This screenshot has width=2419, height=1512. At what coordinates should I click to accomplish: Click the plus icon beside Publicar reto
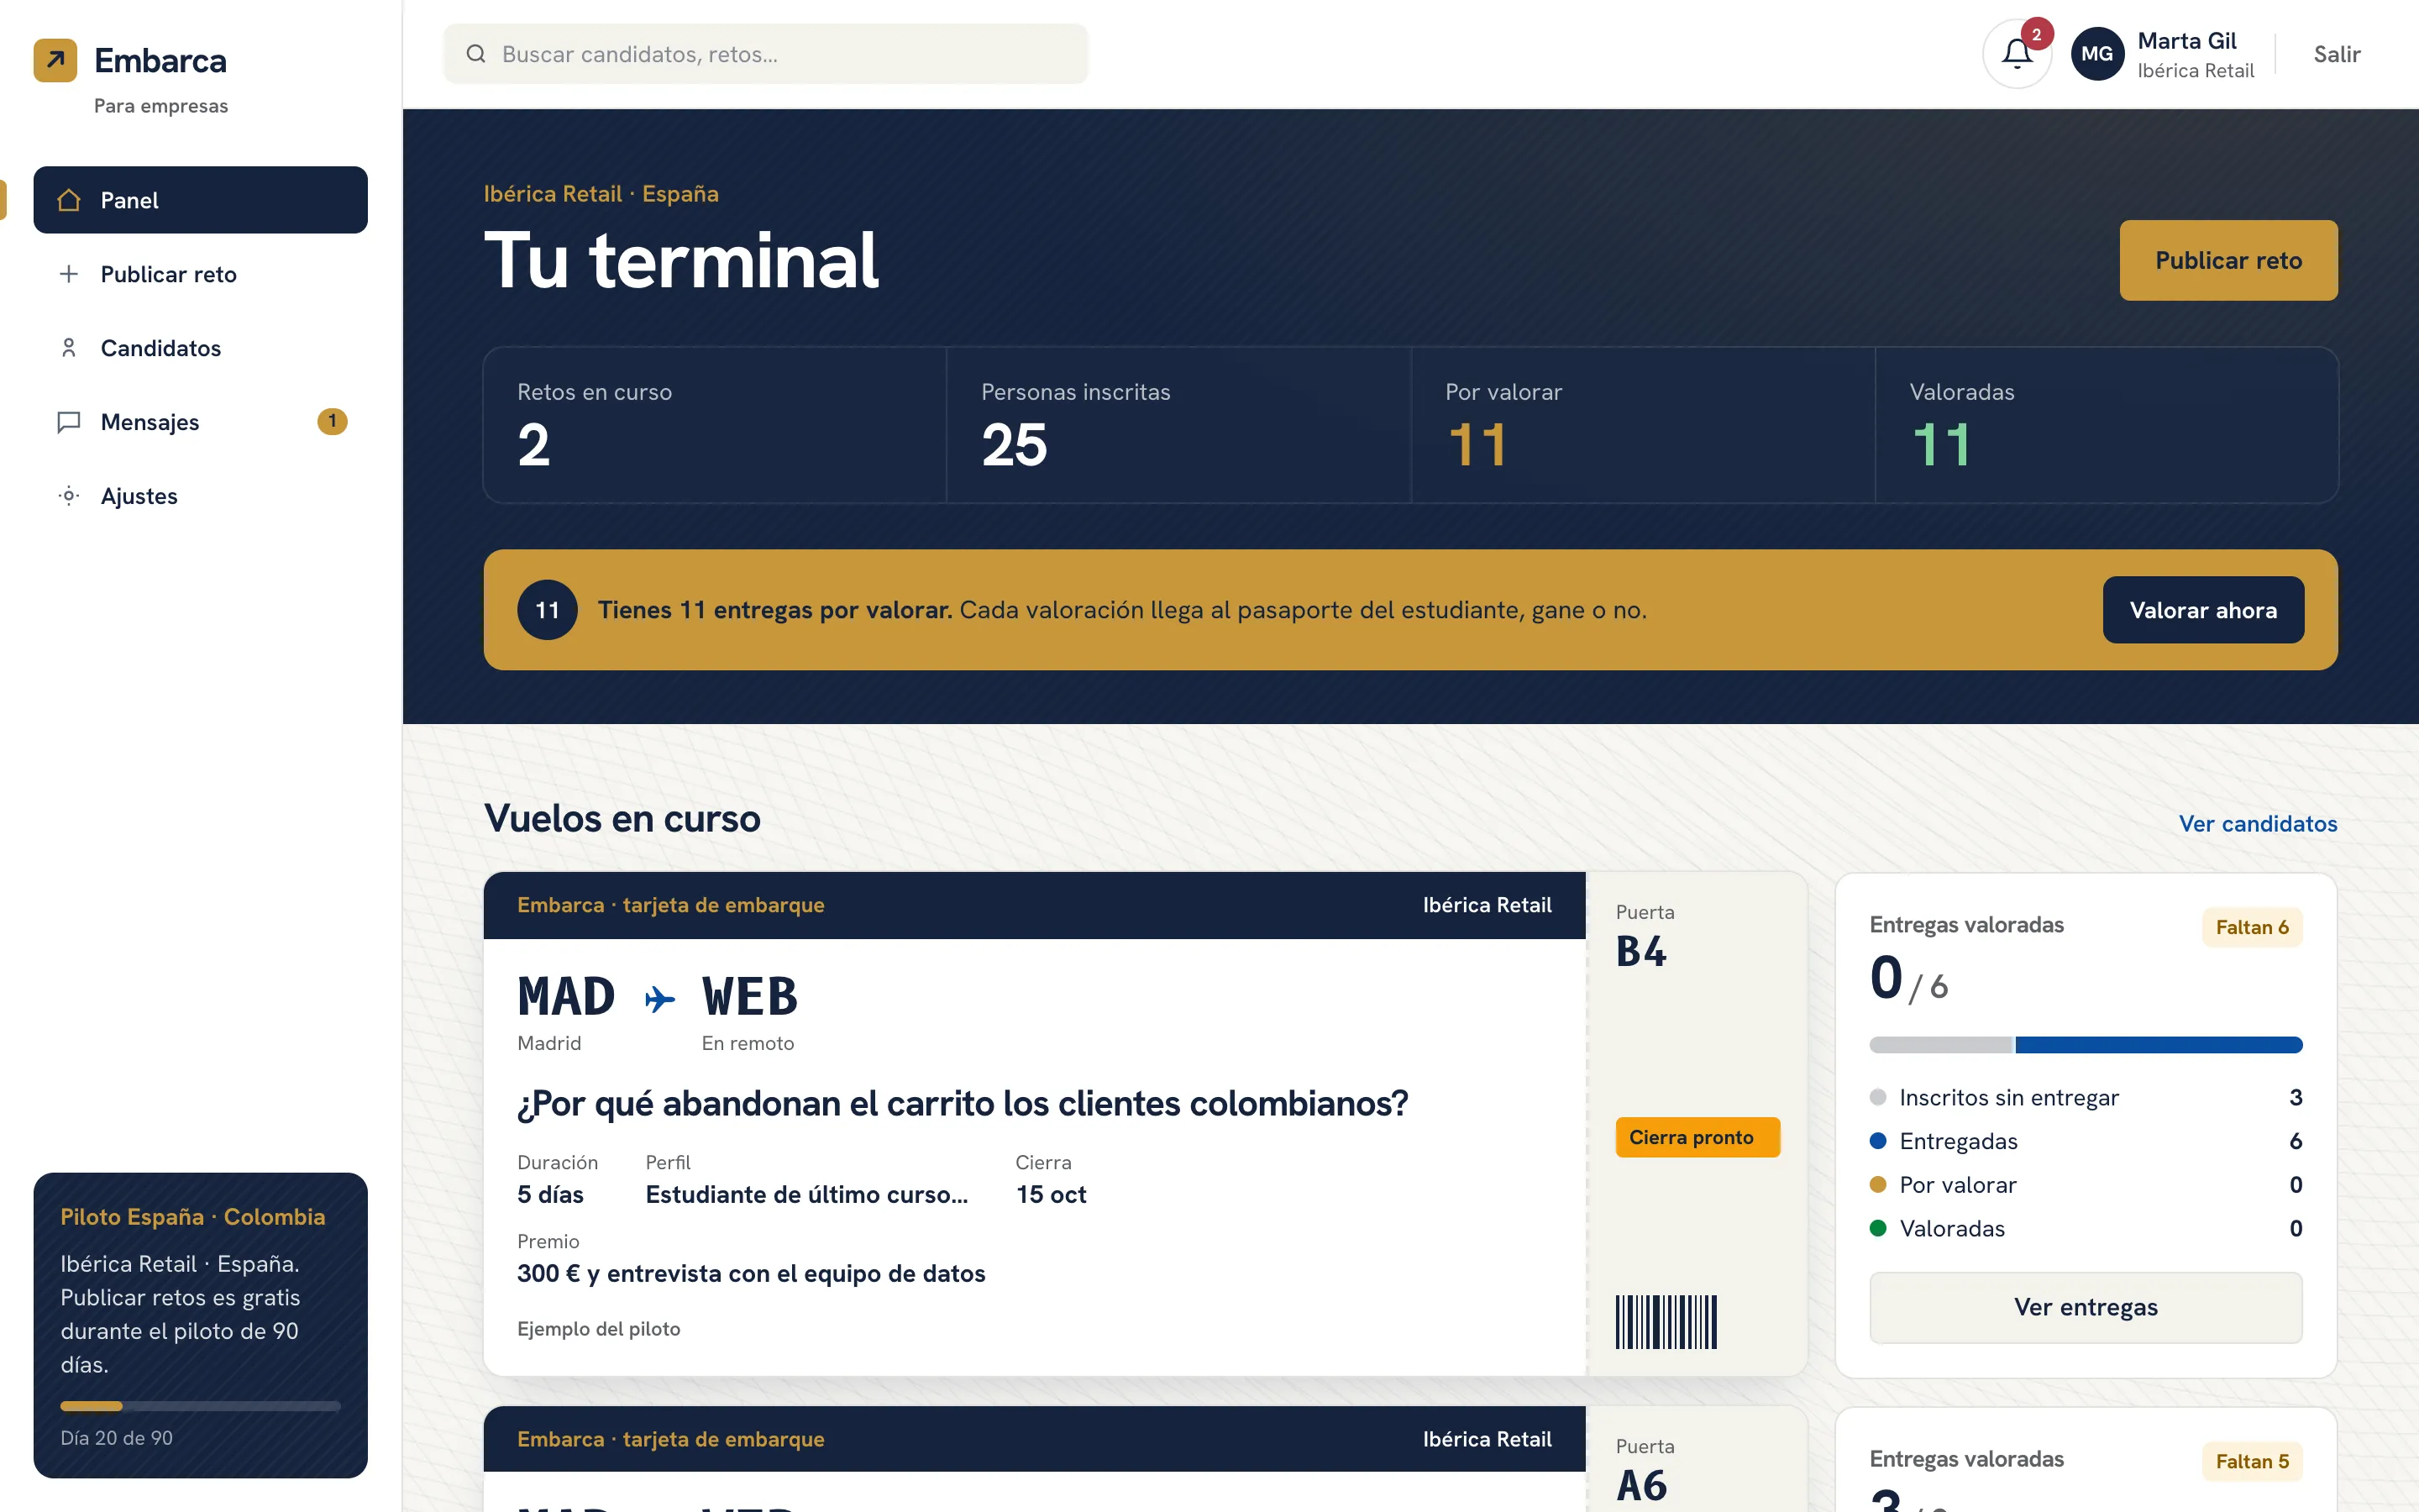[69, 274]
